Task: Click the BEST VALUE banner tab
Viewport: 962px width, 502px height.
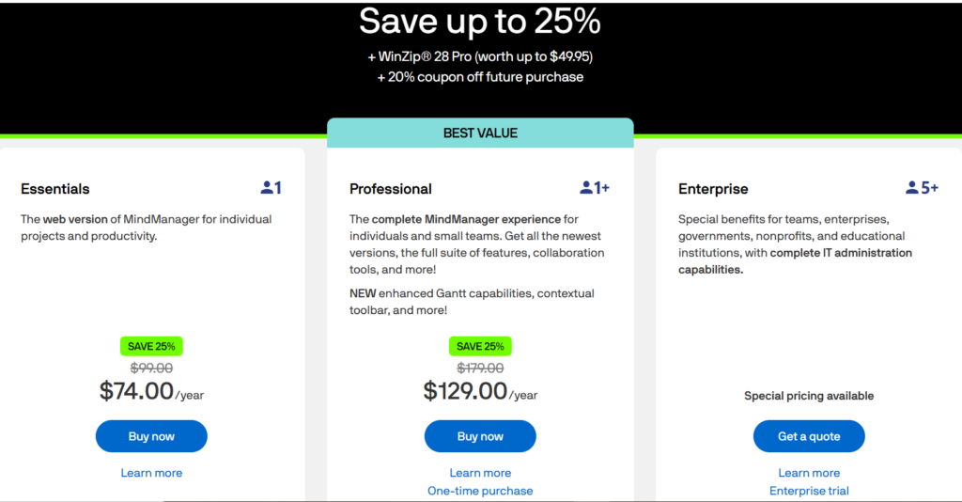Action: [x=480, y=133]
